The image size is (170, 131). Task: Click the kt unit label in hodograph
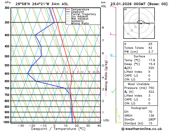tap(126, 9)
